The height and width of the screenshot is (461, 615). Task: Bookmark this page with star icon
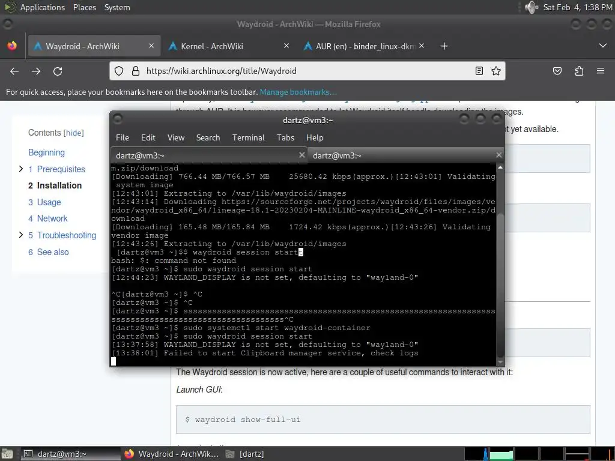click(x=496, y=71)
